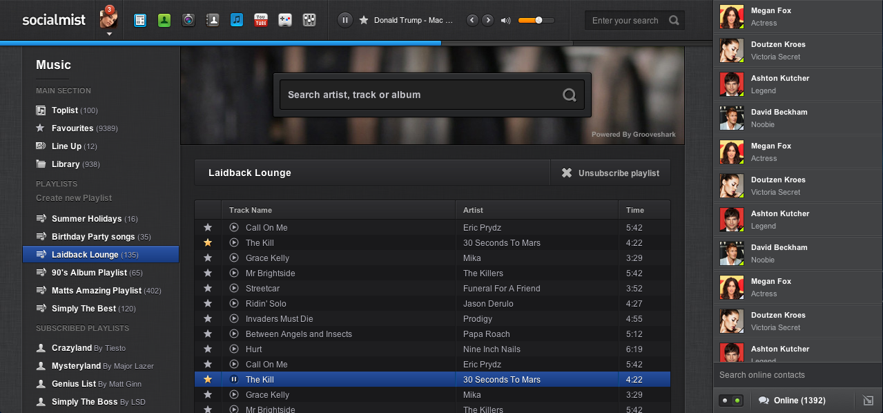Open the Summer Holidays playlist
Screen dimensions: 883x413
coord(87,219)
